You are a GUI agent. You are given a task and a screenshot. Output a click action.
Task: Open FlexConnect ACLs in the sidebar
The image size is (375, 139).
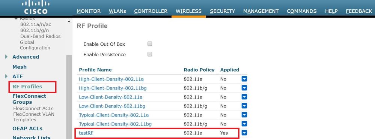tap(33, 108)
